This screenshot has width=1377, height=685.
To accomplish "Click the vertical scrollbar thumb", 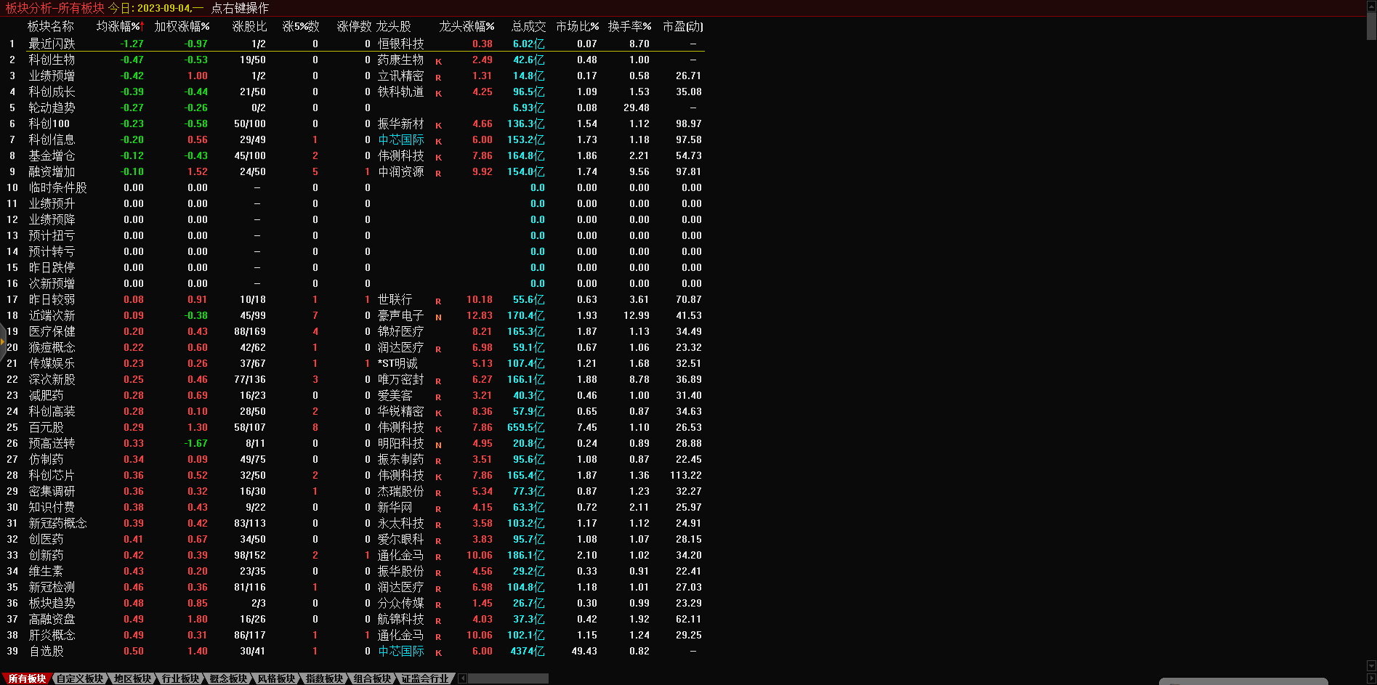I will 1371,25.
